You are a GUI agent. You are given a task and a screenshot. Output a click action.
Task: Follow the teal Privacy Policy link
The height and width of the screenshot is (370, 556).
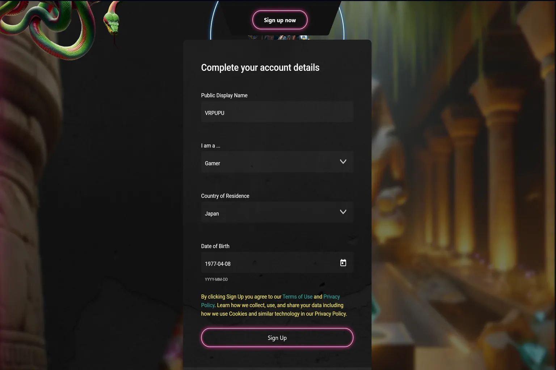pyautogui.click(x=271, y=301)
